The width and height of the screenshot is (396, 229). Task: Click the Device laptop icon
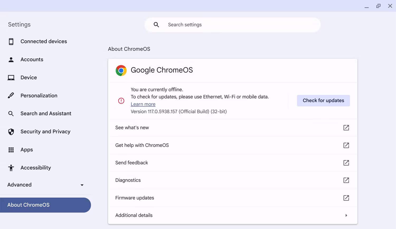tap(11, 78)
